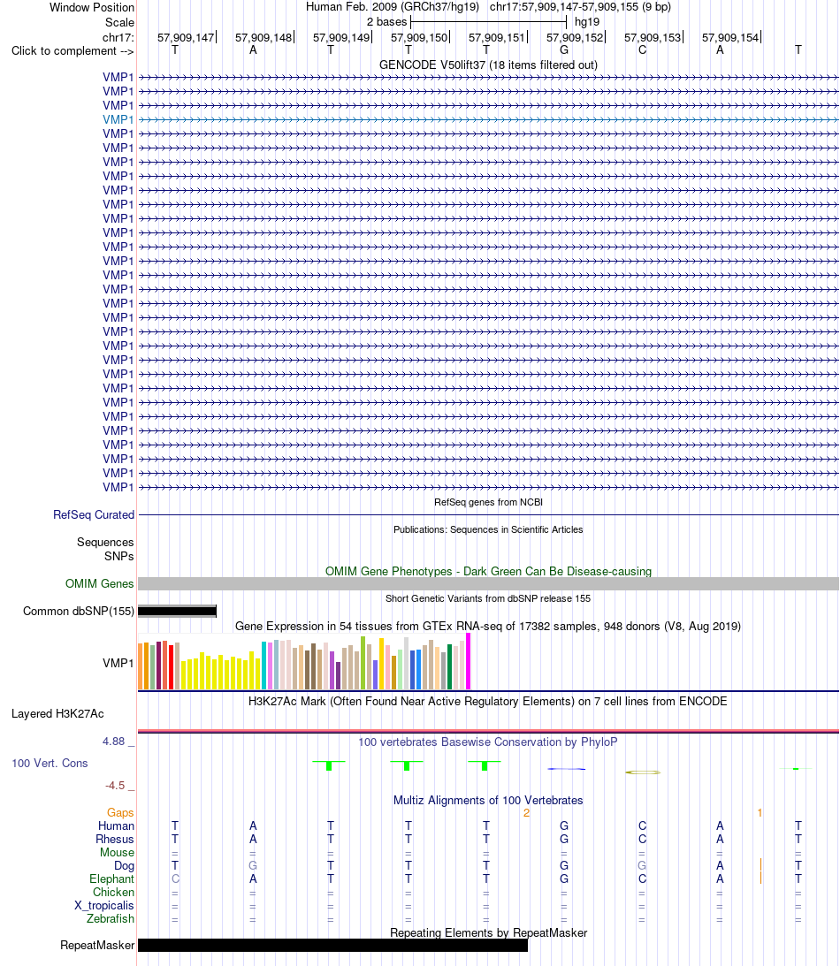
Task: Select the black dbSNP variant item
Action: click(x=178, y=611)
